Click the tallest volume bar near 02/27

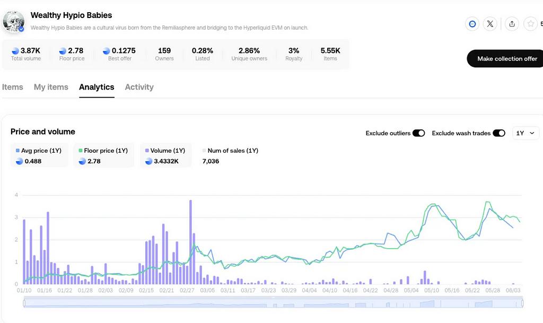click(x=190, y=242)
